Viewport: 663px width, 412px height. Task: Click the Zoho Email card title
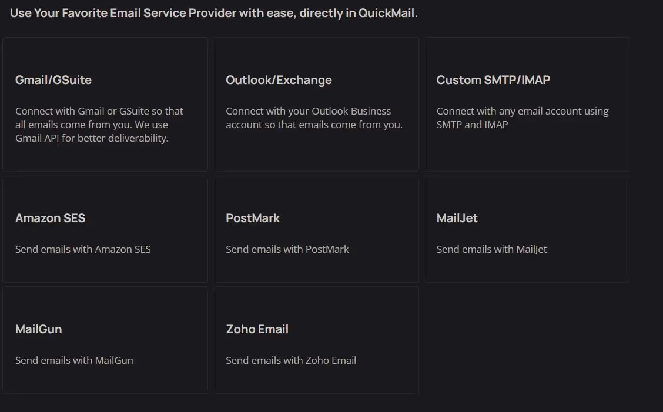pyautogui.click(x=257, y=329)
